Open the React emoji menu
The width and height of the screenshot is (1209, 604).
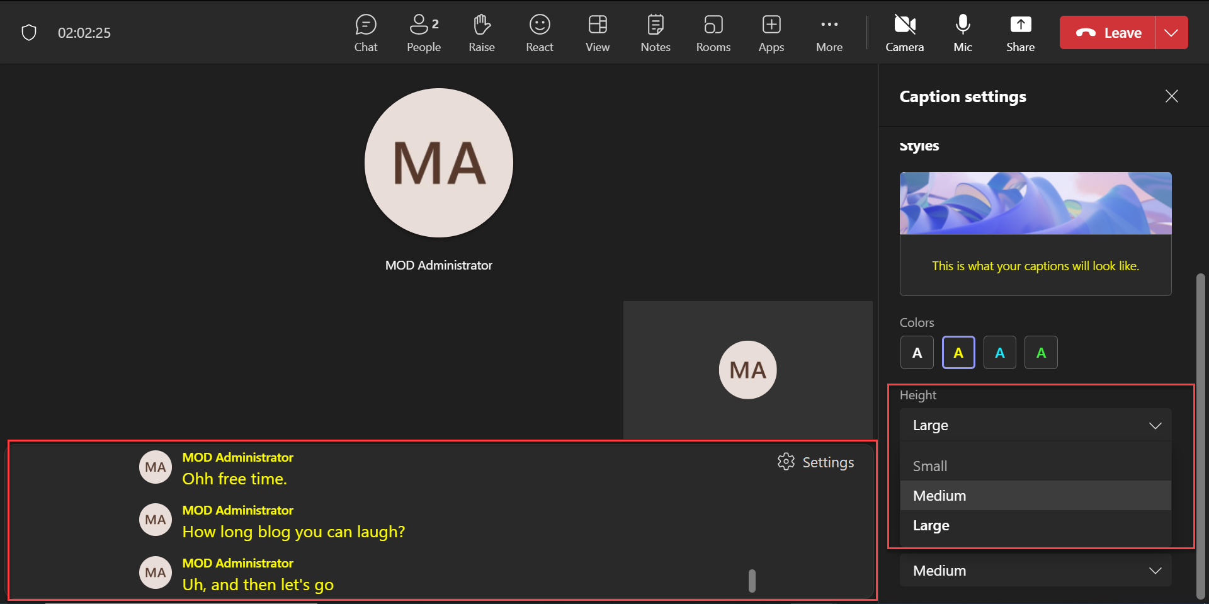pyautogui.click(x=539, y=33)
